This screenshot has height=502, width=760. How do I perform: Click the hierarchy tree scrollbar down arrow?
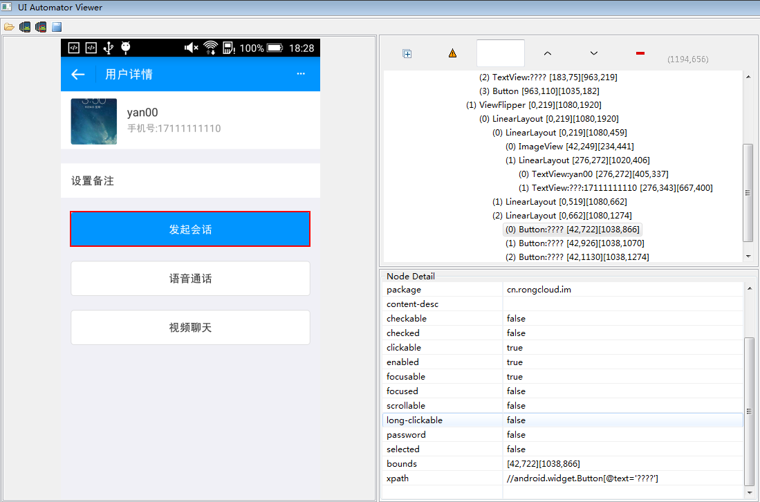point(748,257)
